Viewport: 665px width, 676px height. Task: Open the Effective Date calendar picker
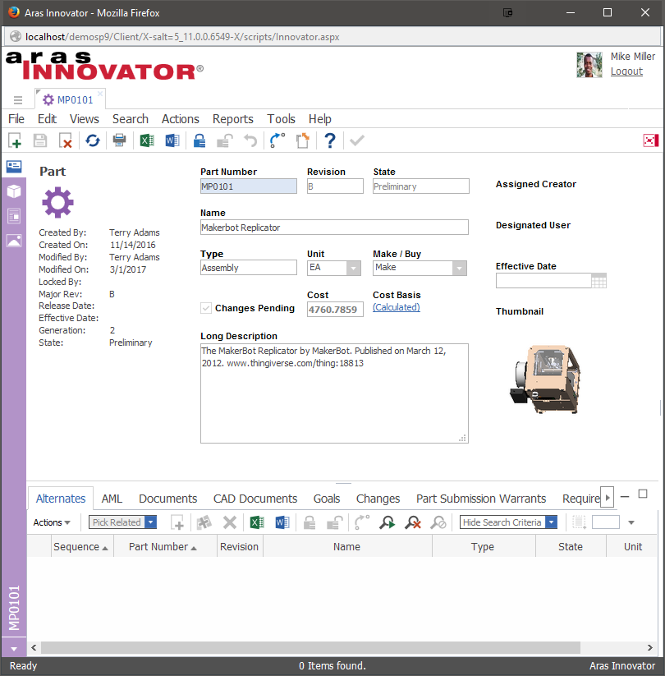[598, 281]
